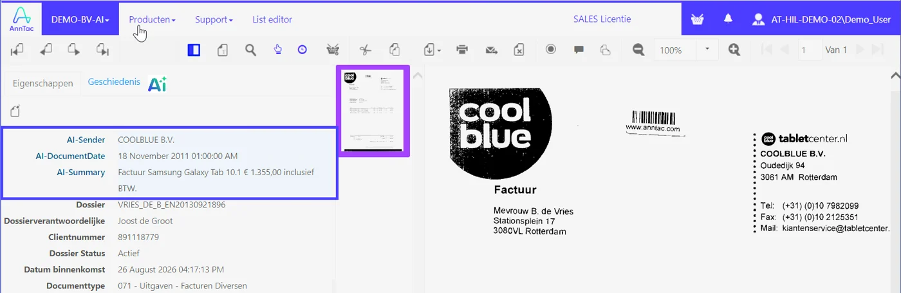
Task: Click the send by mail envelope icon
Action: pyautogui.click(x=492, y=50)
